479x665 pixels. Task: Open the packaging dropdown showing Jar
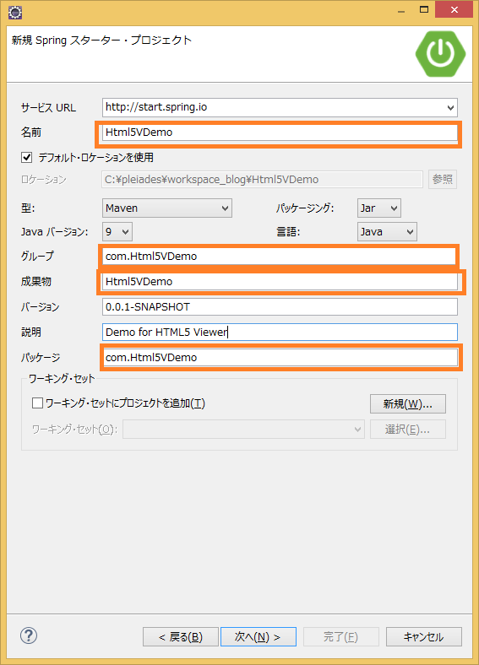point(378,208)
